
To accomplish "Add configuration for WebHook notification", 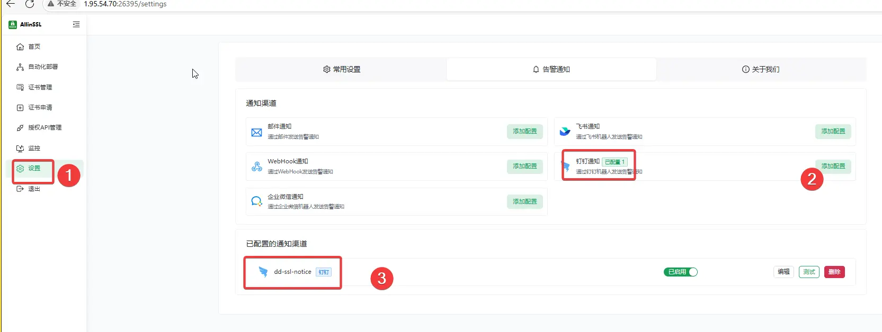I will tap(524, 166).
